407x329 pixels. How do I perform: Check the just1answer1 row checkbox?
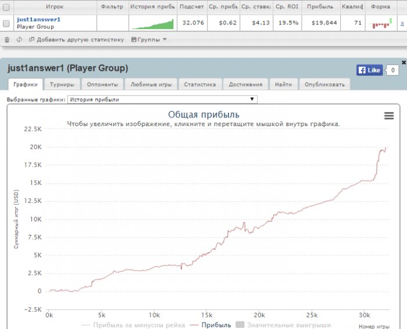point(6,23)
